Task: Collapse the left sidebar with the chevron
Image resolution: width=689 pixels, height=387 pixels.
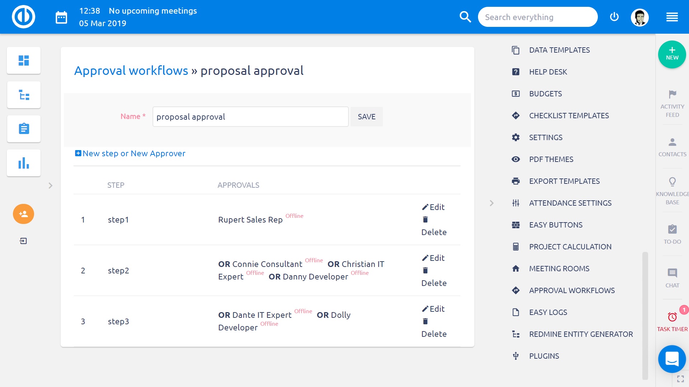Action: [x=50, y=186]
